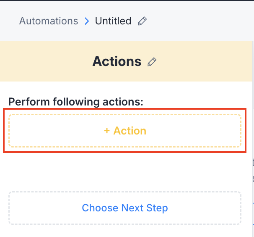The width and height of the screenshot is (254, 237).
Task: Click the 'Perform following actions:' label
Action: 76,102
